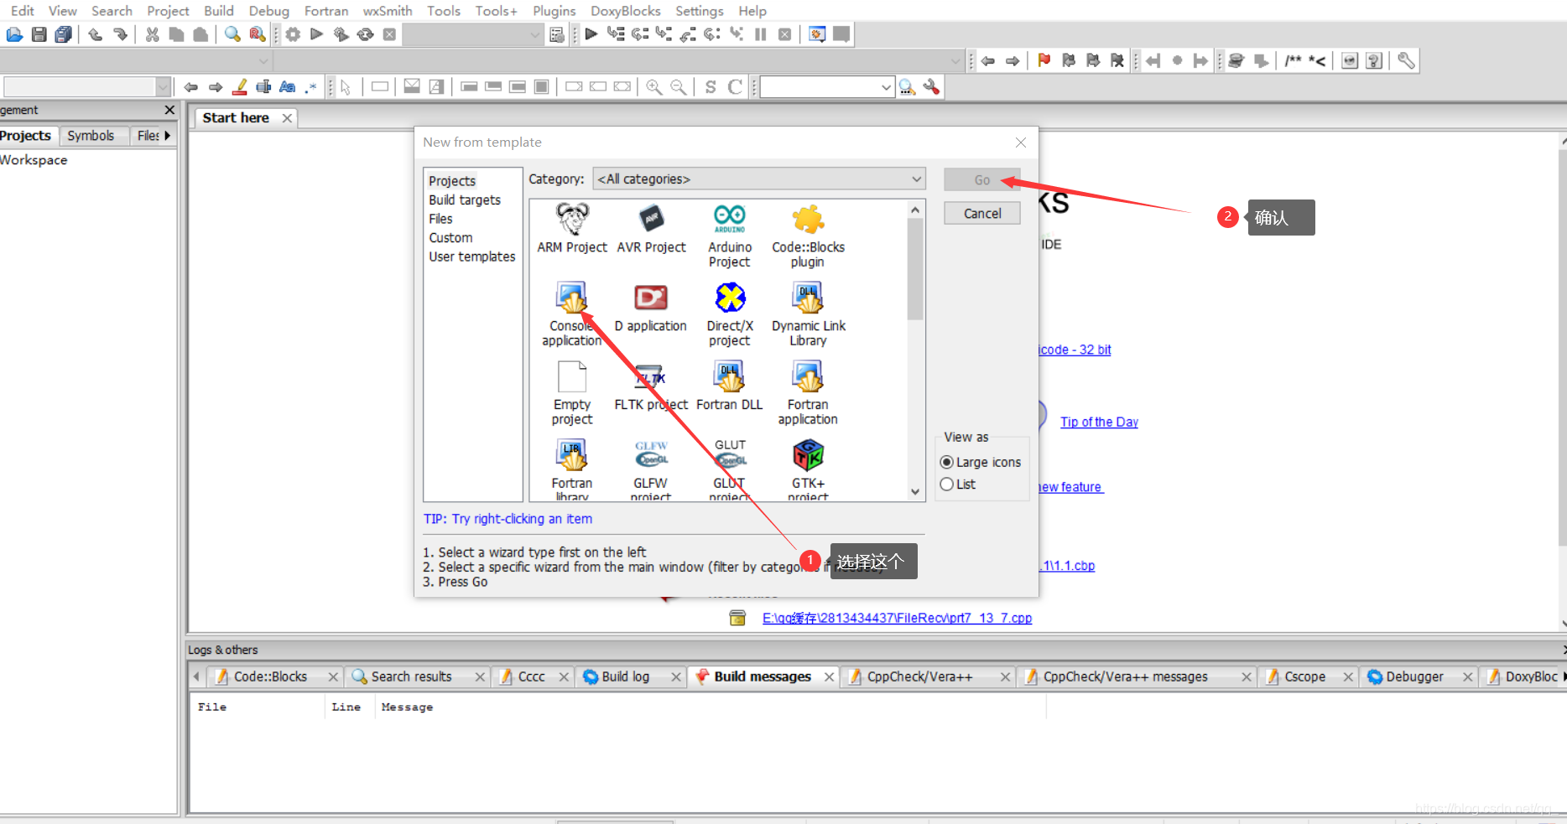This screenshot has height=824, width=1567.
Task: Click the Save file toolbar icon
Action: tap(39, 34)
